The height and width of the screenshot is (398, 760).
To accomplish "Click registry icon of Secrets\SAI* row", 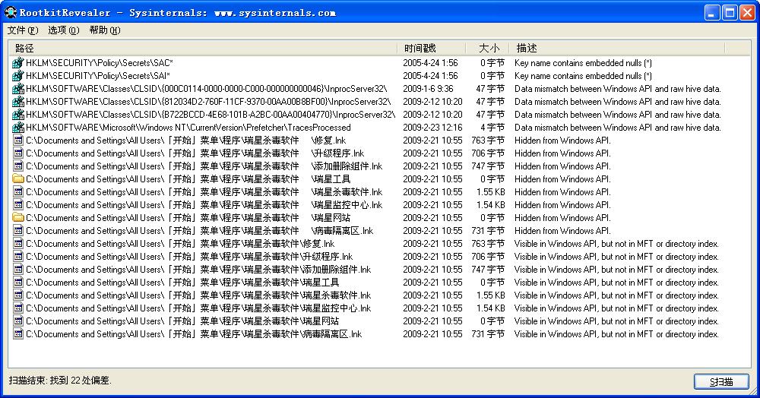I will [18, 75].
